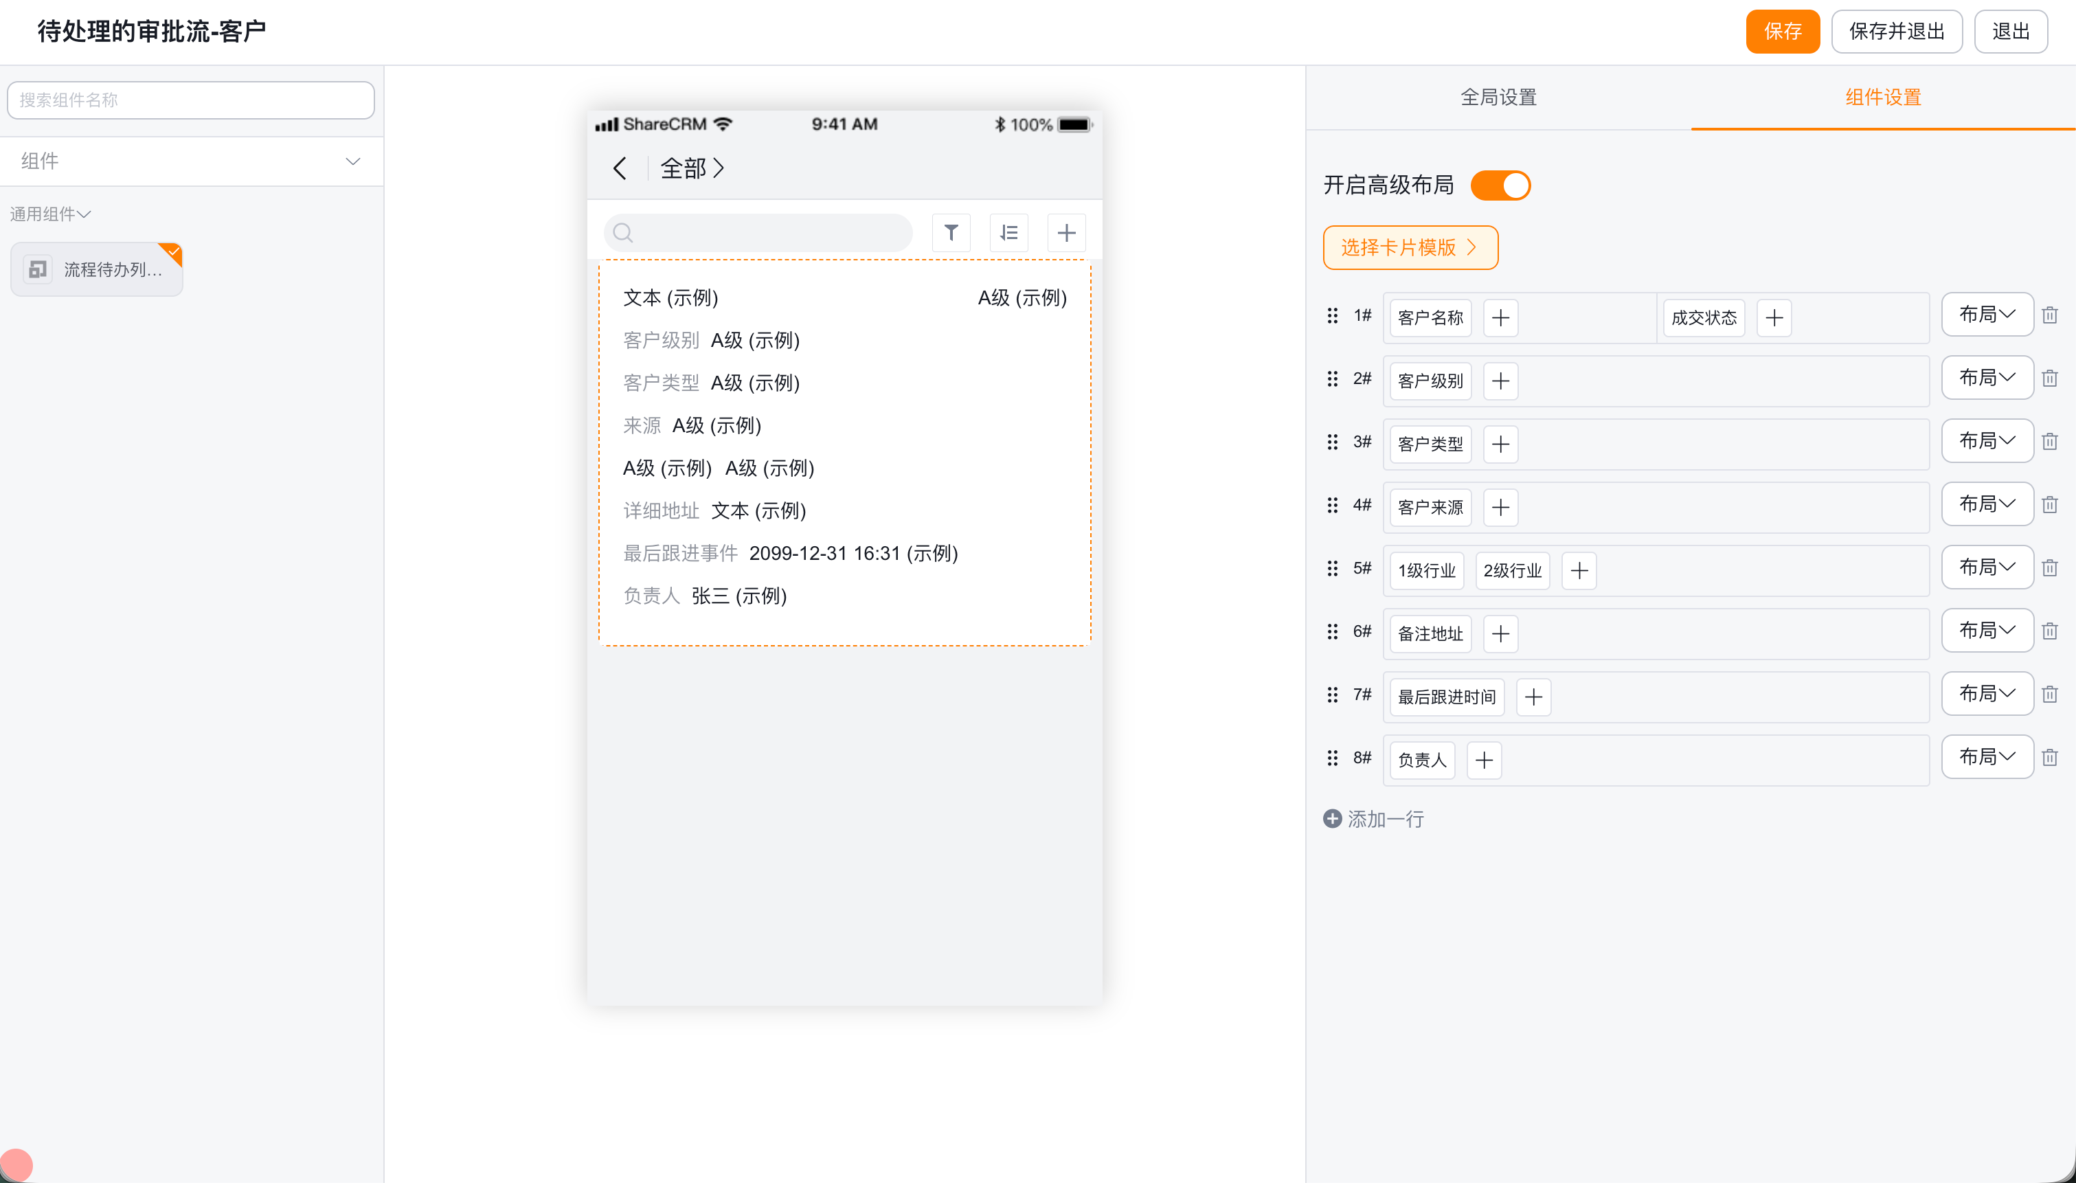Delete row 1# with trash icon
The height and width of the screenshot is (1183, 2076).
coord(2050,315)
